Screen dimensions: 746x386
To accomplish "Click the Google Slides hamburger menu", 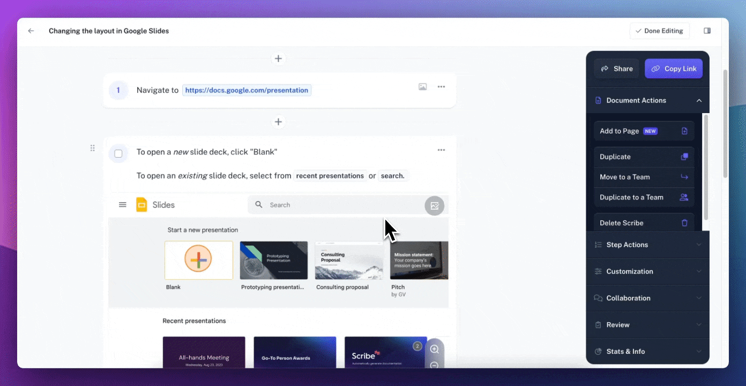I will (x=123, y=205).
